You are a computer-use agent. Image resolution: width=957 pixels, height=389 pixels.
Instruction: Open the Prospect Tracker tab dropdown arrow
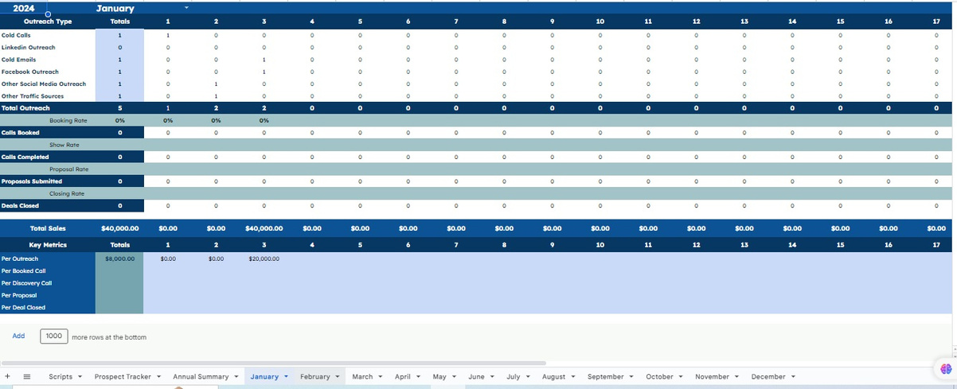[158, 376]
